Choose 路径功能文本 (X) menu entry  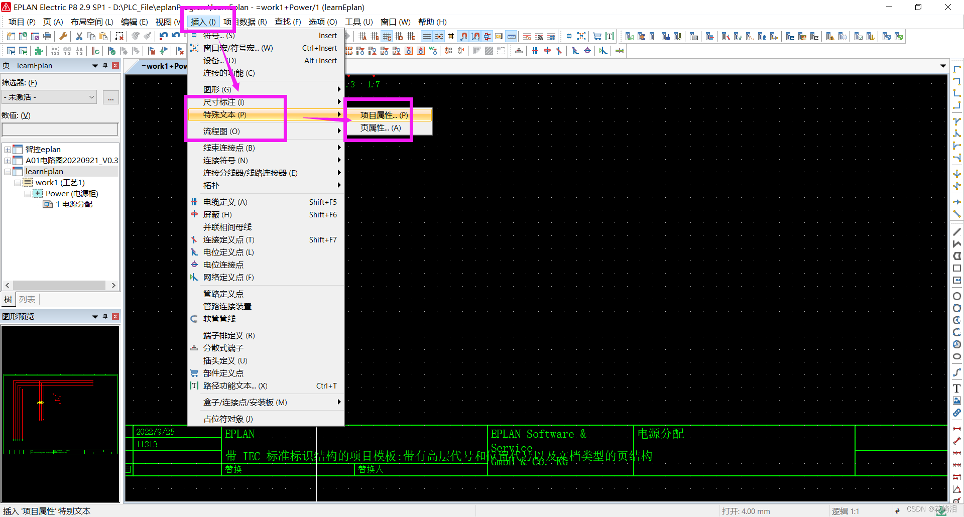pyautogui.click(x=266, y=385)
